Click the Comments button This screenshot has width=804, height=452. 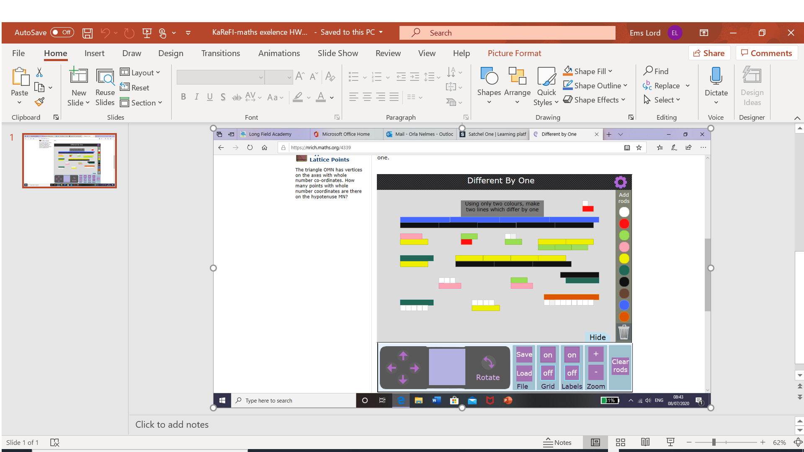(766, 53)
